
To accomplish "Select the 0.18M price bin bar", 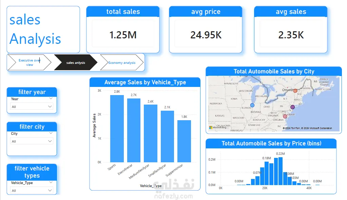I will (x=267, y=173).
